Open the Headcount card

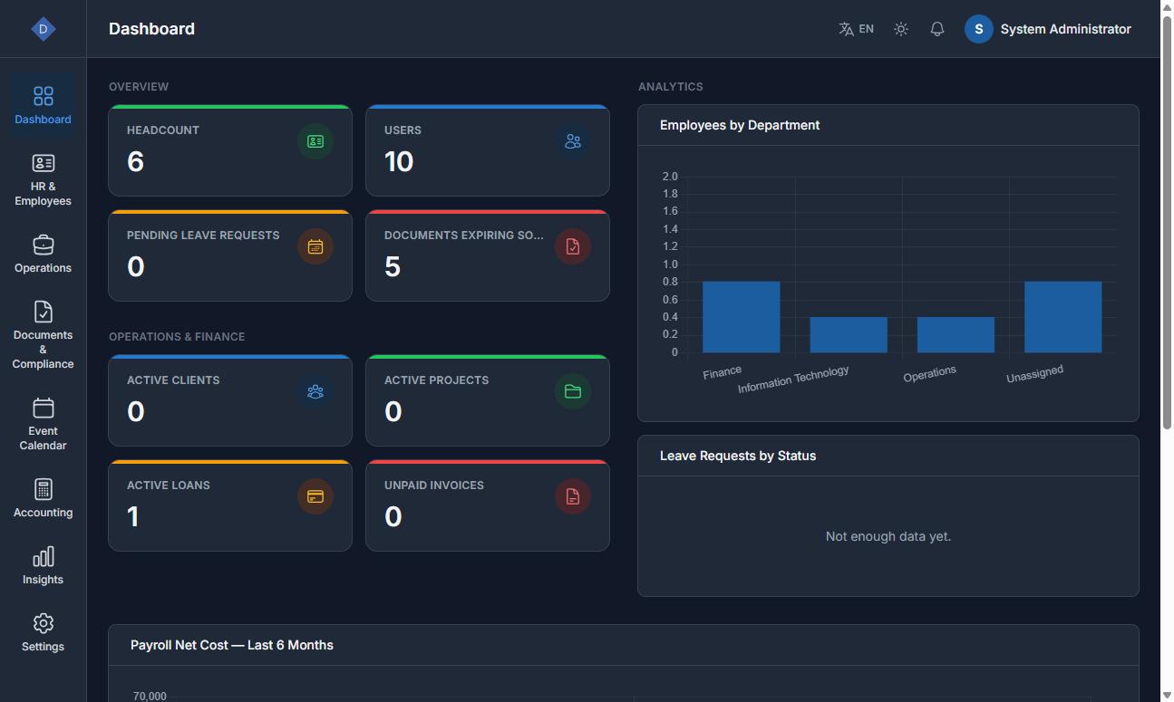(230, 150)
